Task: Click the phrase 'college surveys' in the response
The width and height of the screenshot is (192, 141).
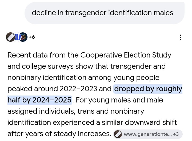Action: tap(48, 66)
